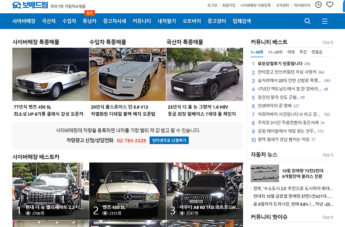Select 커뮤니티 menu item
The image size is (345, 227).
tap(142, 21)
